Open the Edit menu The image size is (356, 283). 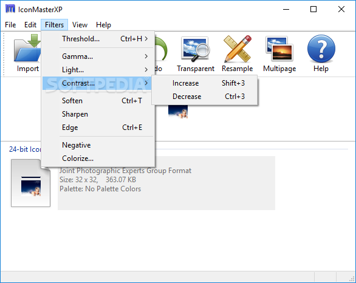tap(30, 25)
